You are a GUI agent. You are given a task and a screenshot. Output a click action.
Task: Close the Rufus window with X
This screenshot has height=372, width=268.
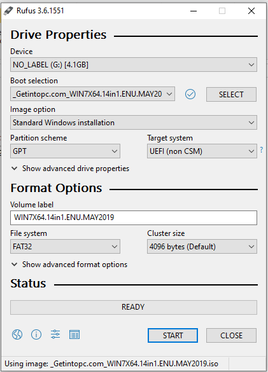point(251,11)
